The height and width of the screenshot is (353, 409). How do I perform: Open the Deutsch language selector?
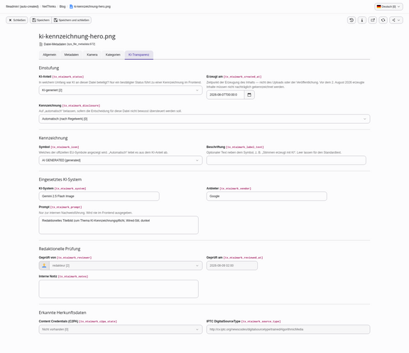(388, 6)
